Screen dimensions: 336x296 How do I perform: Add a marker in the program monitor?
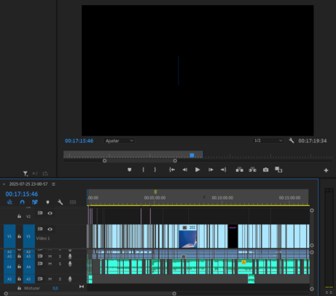tap(130, 170)
